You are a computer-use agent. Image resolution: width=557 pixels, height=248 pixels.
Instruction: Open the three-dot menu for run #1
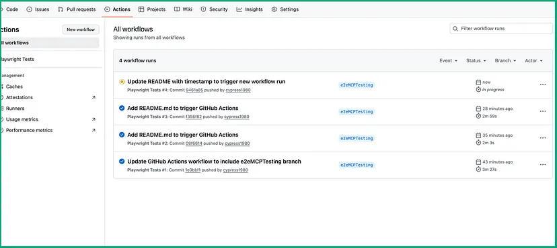click(543, 164)
